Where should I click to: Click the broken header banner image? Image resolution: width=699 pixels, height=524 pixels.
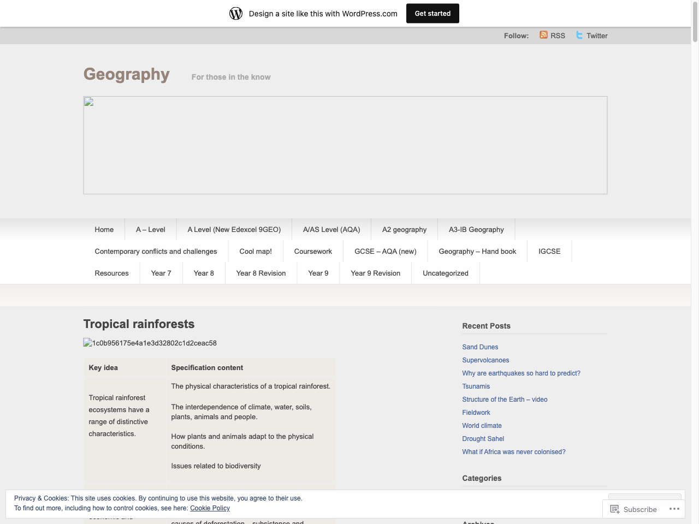coord(345,145)
